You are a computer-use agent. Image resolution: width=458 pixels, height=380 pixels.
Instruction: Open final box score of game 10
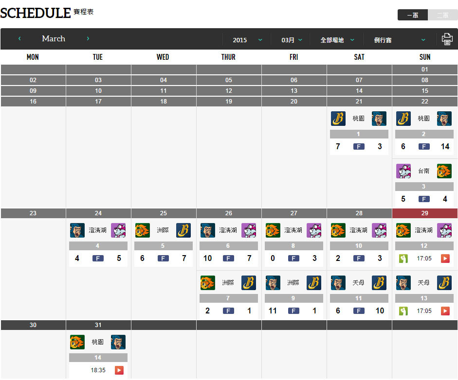pos(359,258)
